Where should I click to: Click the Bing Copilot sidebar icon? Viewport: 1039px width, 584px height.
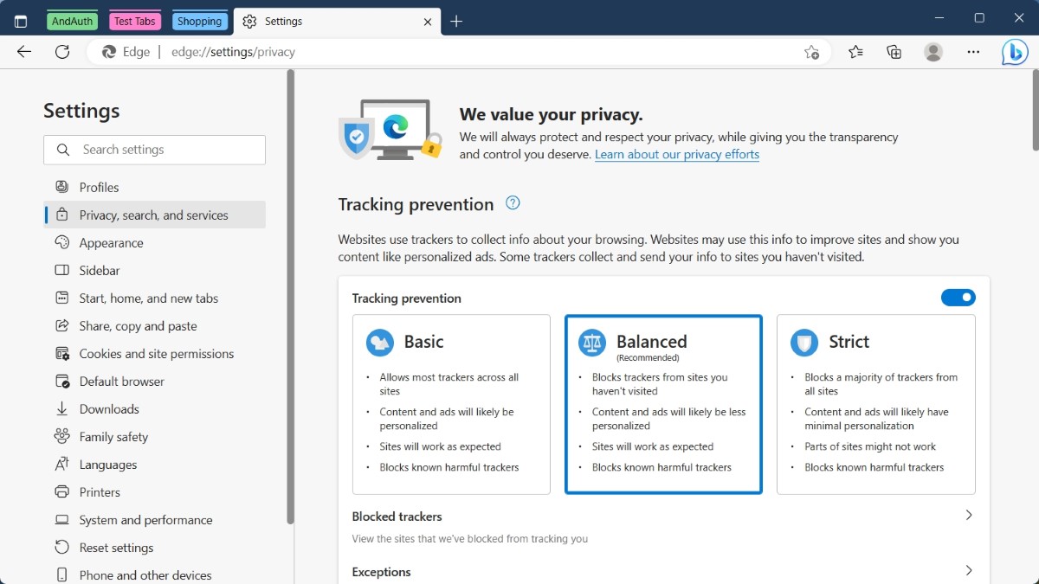pyautogui.click(x=1015, y=52)
